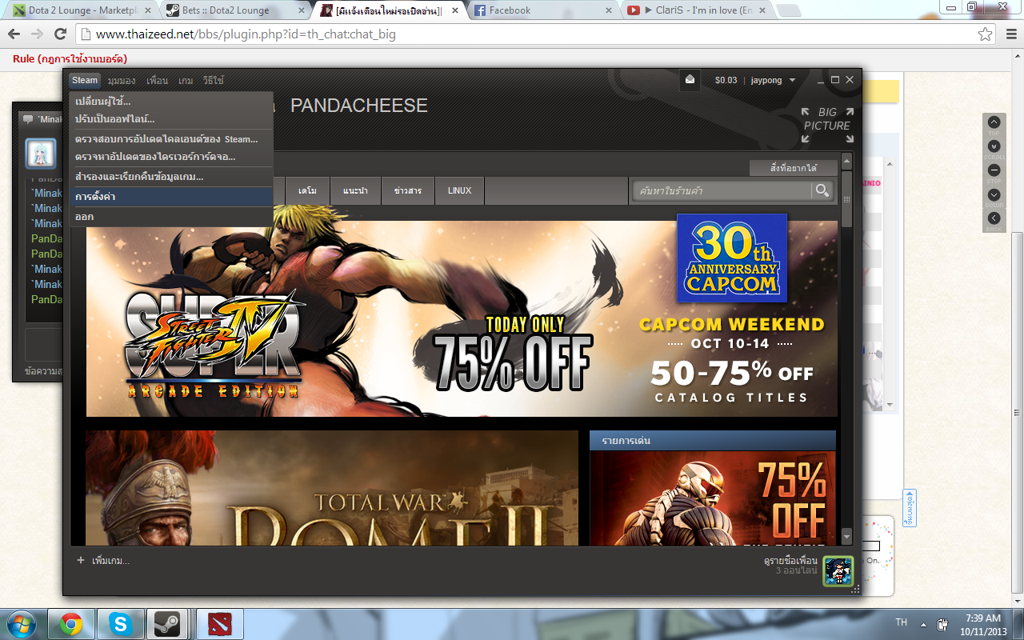Open Skype from the taskbar
The height and width of the screenshot is (640, 1024).
[x=121, y=624]
